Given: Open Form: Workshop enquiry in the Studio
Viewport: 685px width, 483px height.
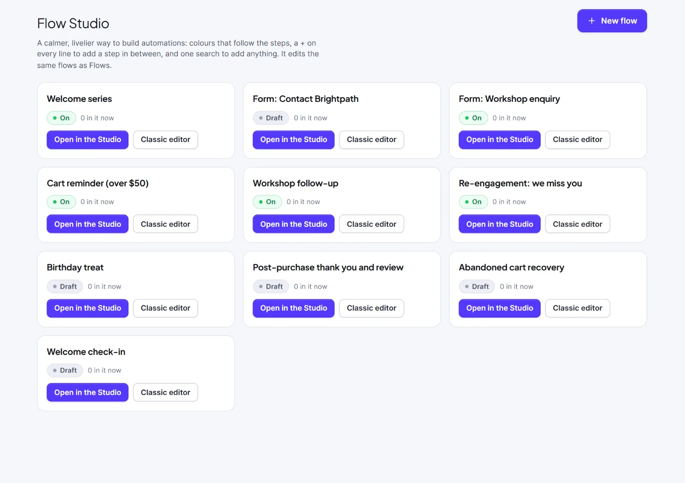Looking at the screenshot, I should point(500,139).
